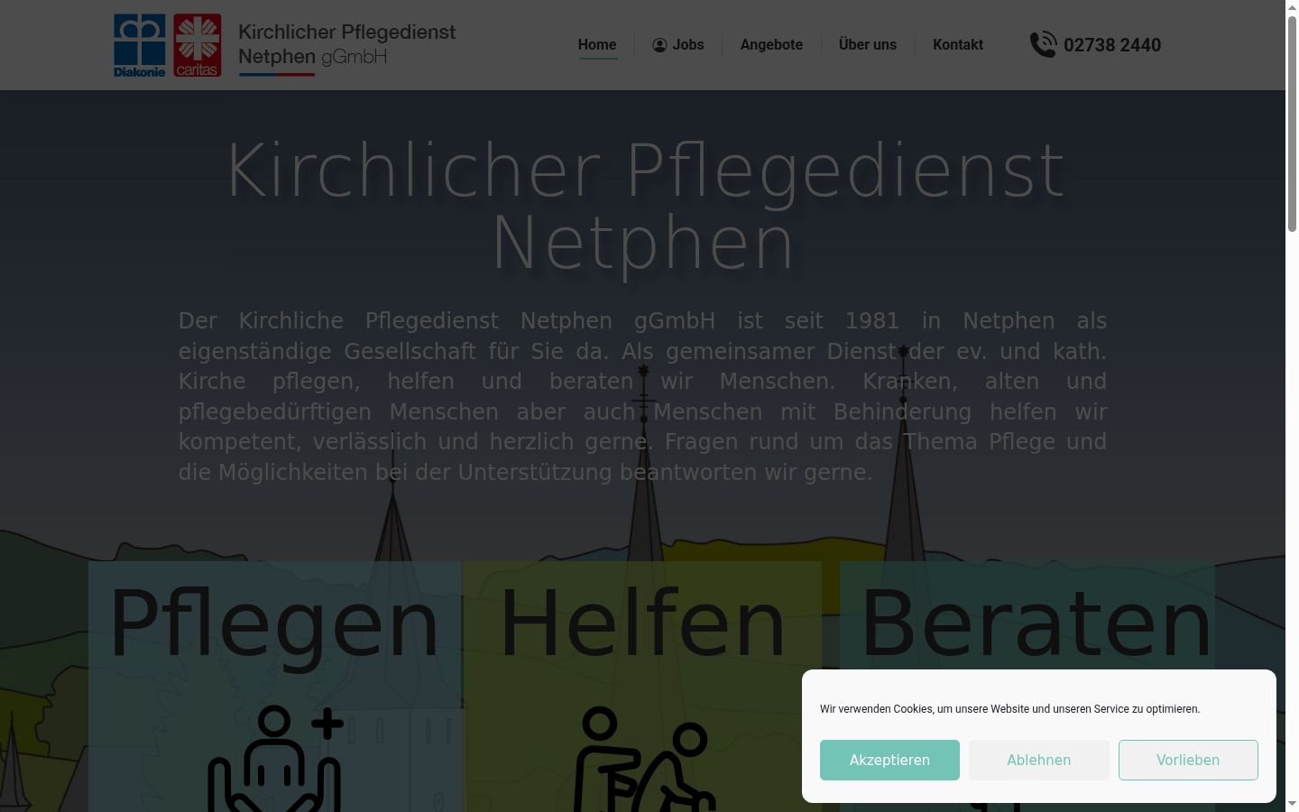Accept cookies with Akzeptieren button
The image size is (1299, 812).
(889, 760)
